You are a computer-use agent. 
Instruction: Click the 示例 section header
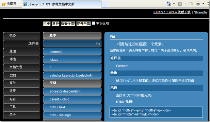156,88
